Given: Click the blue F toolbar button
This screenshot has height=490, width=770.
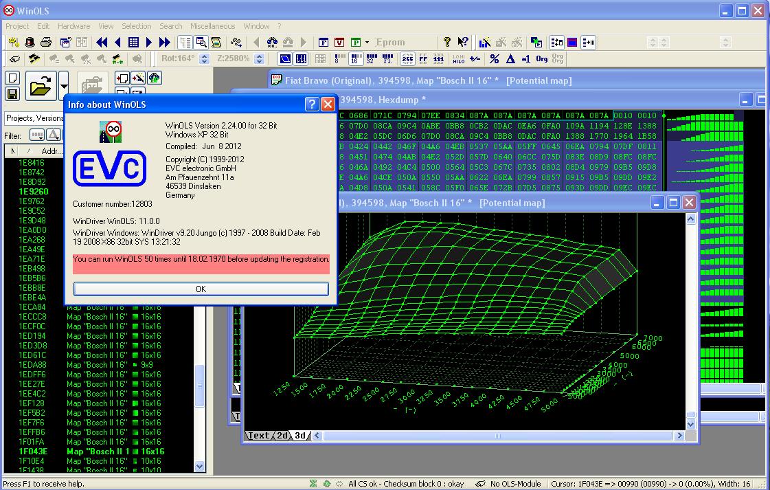Looking at the screenshot, I should tap(323, 43).
